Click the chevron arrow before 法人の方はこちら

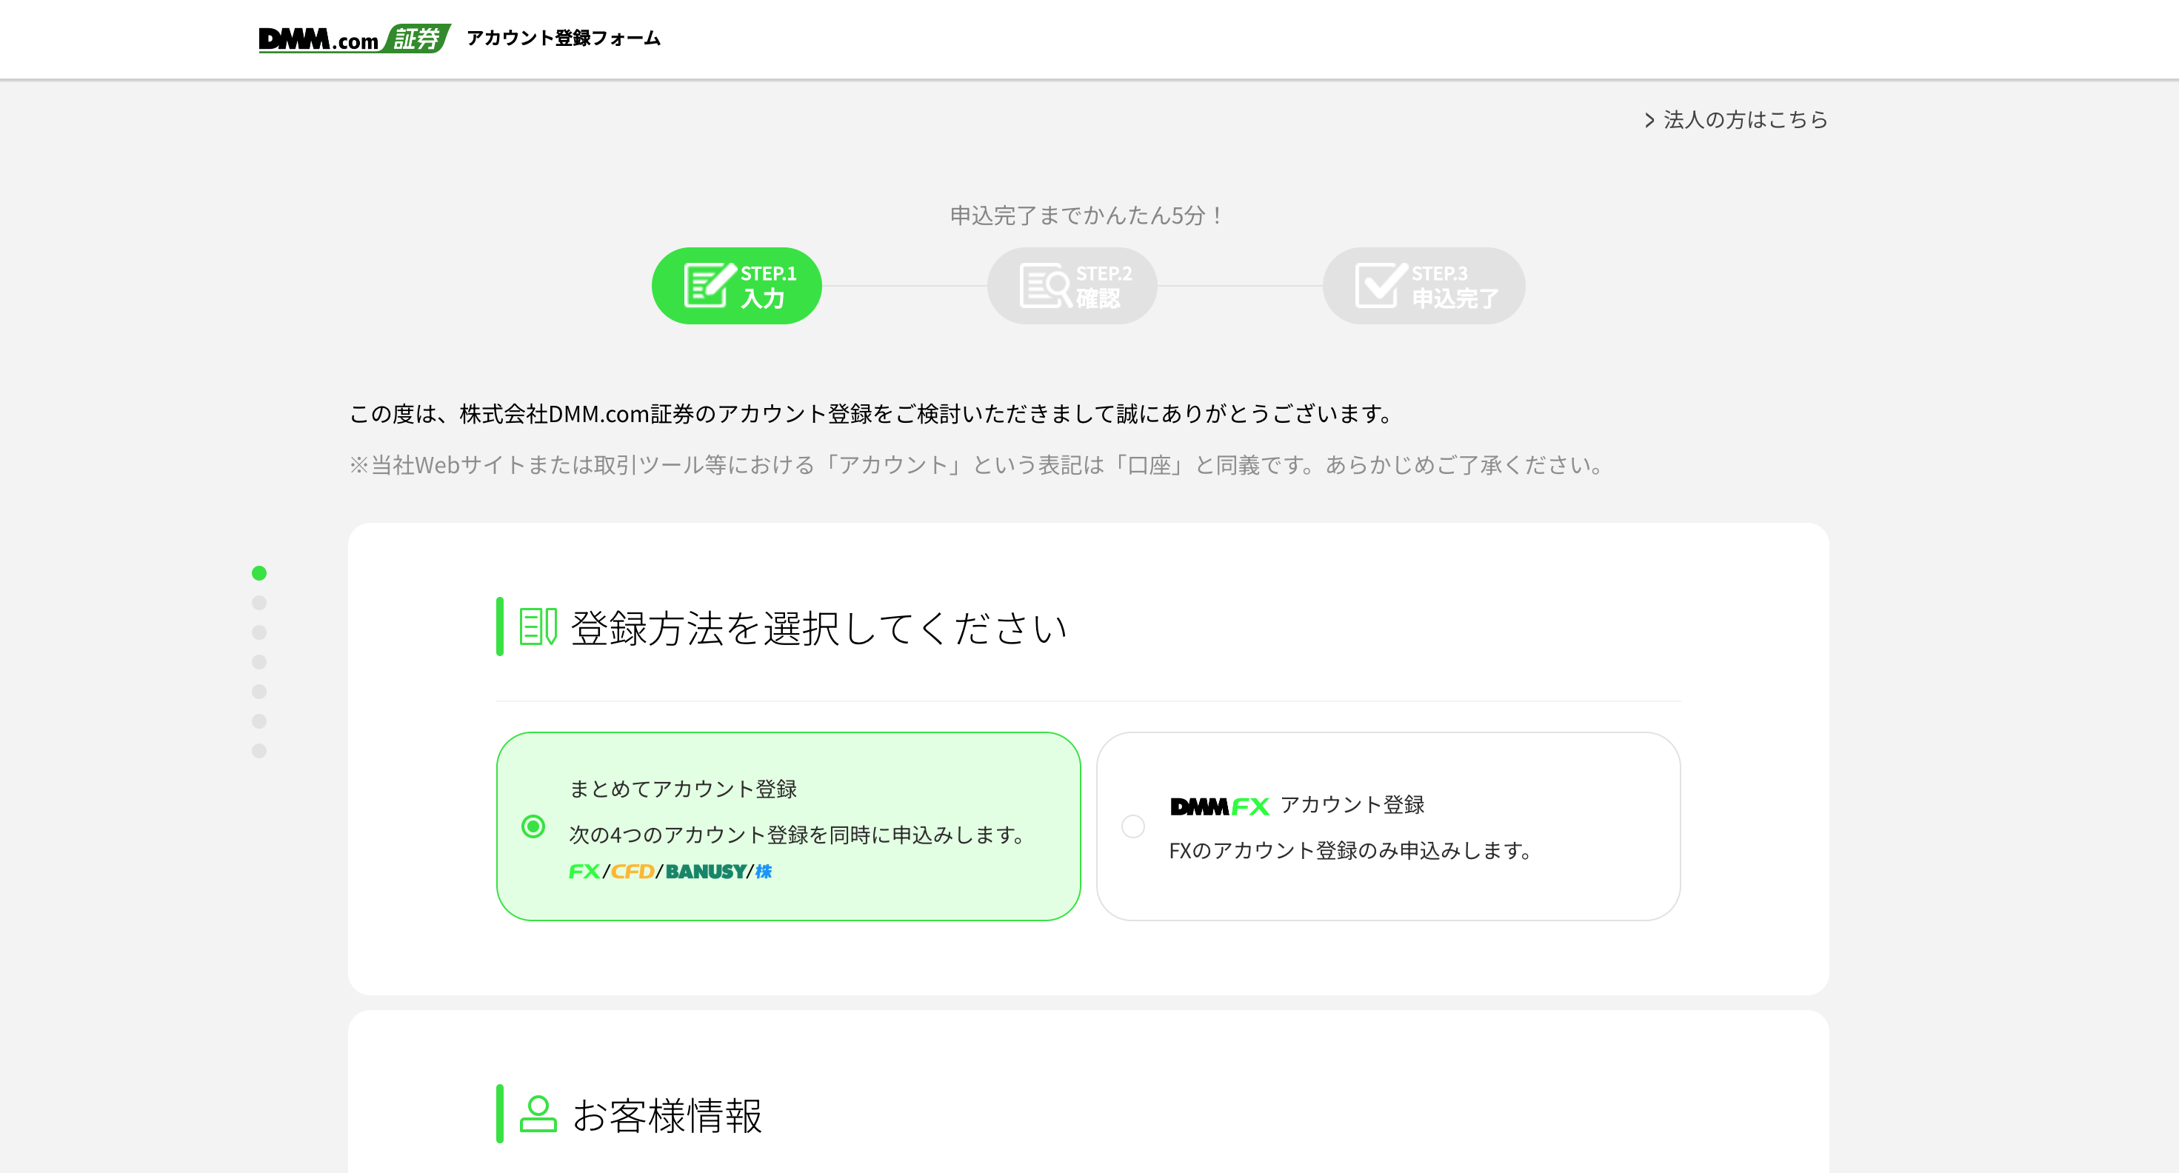tap(1649, 120)
